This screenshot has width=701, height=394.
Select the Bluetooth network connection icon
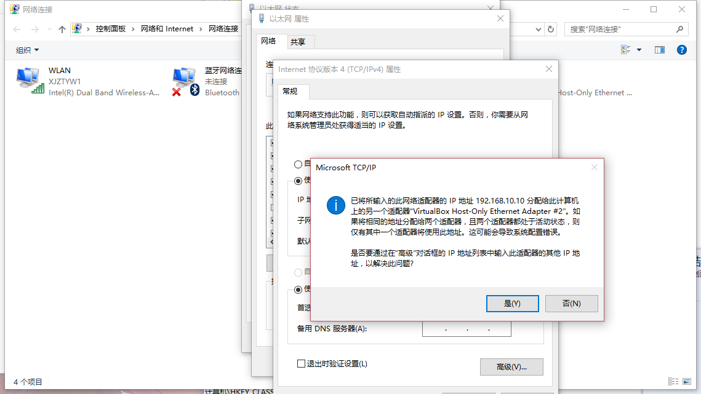(185, 82)
